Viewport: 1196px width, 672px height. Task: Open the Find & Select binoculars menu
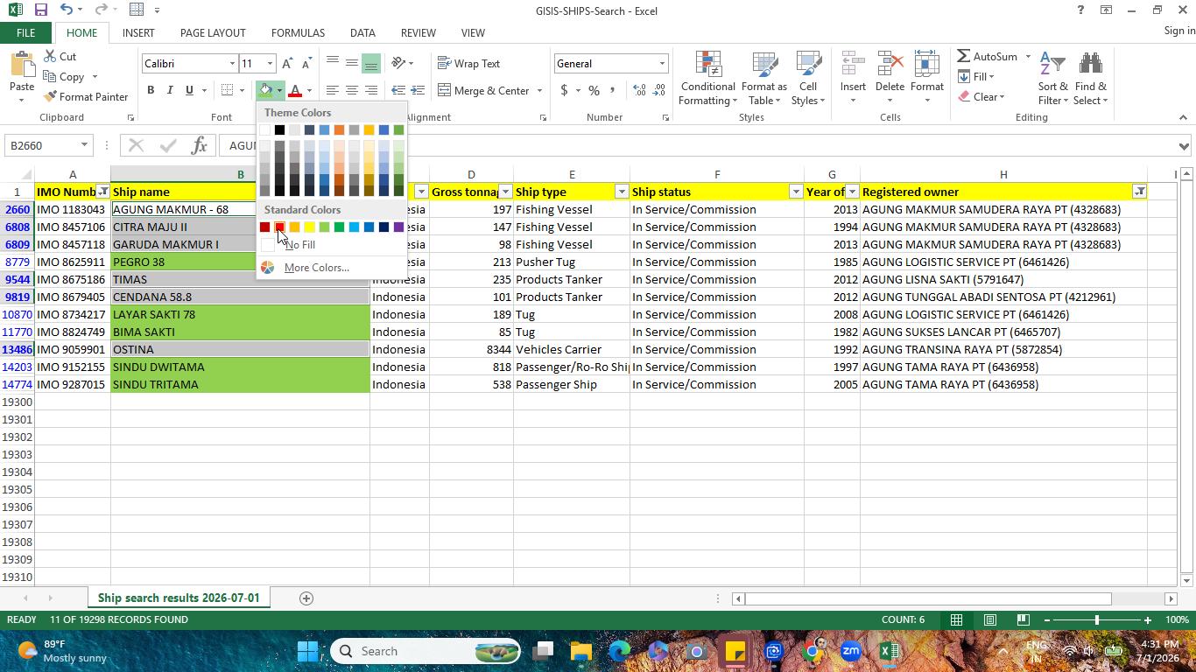pos(1091,77)
